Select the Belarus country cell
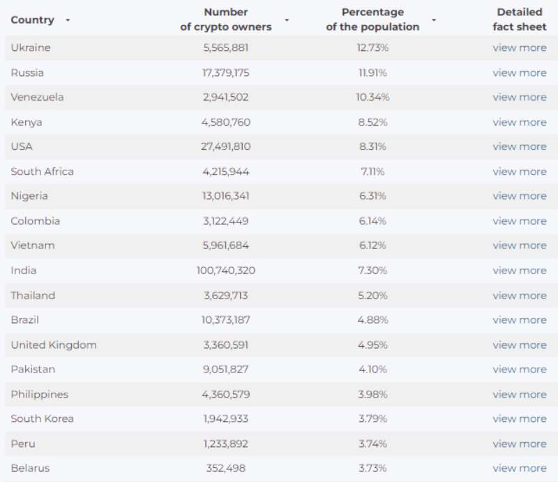The width and height of the screenshot is (558, 482). coord(30,468)
